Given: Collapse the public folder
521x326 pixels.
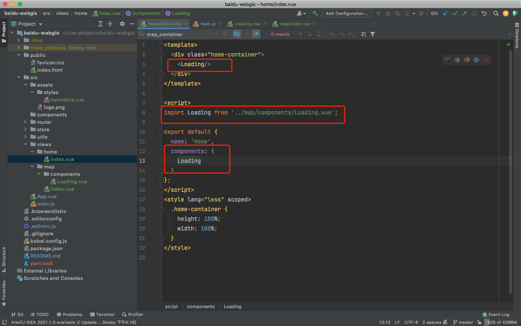Looking at the screenshot, I should point(19,55).
